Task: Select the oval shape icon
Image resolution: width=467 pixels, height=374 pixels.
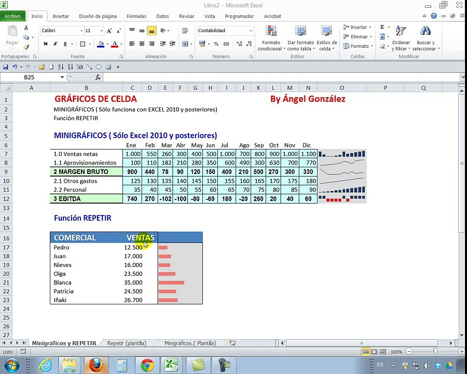Action: pos(99,67)
